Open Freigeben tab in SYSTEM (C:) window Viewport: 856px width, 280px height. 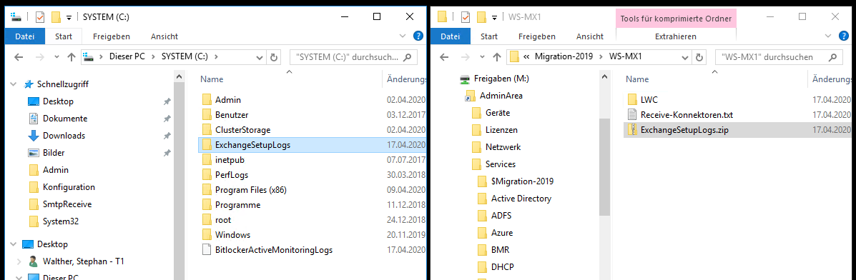pos(112,36)
